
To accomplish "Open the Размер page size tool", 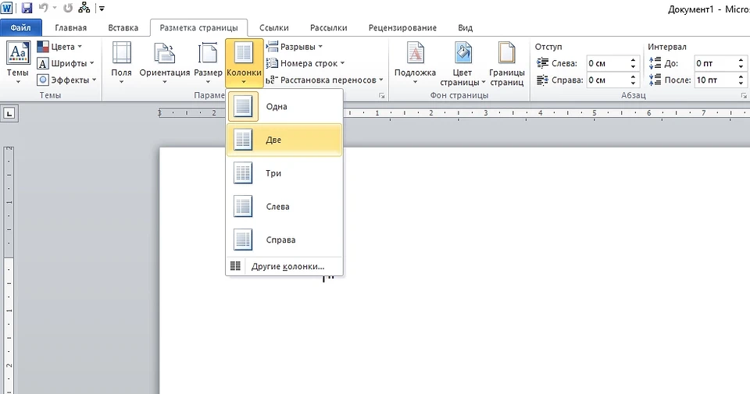I will pos(208,61).
